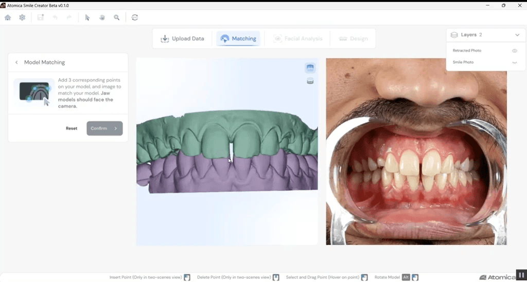Screen dimensions: 527x282
Task: Click the Delete Point mouse hint icon
Action: [x=276, y=277]
